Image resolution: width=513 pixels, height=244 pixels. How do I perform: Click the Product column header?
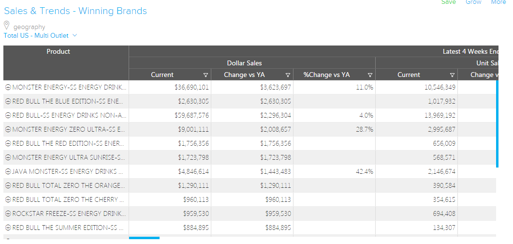[58, 52]
